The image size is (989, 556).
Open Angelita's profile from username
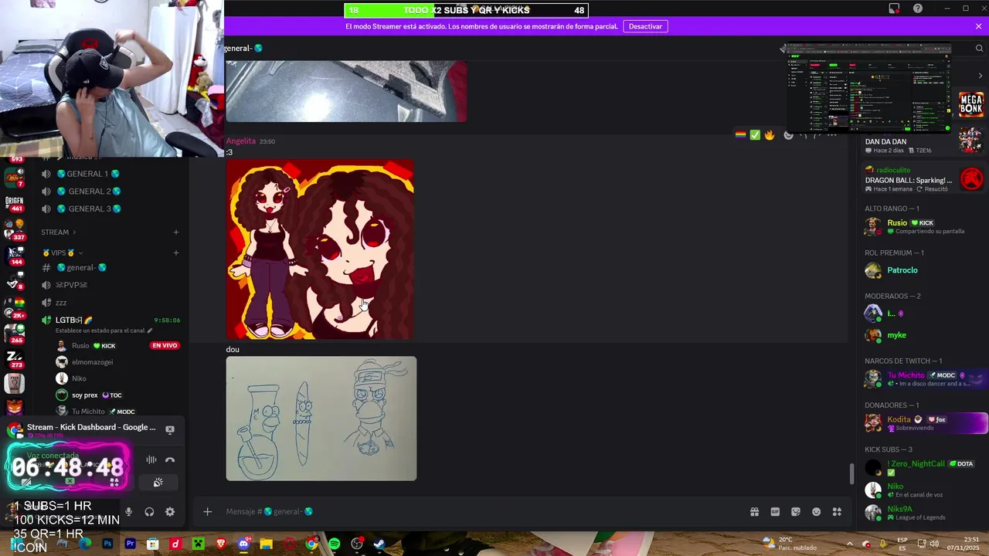(241, 141)
